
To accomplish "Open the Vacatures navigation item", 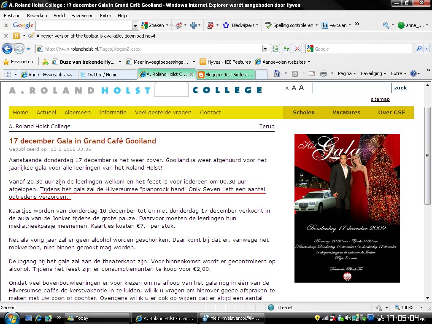I will 346,112.
